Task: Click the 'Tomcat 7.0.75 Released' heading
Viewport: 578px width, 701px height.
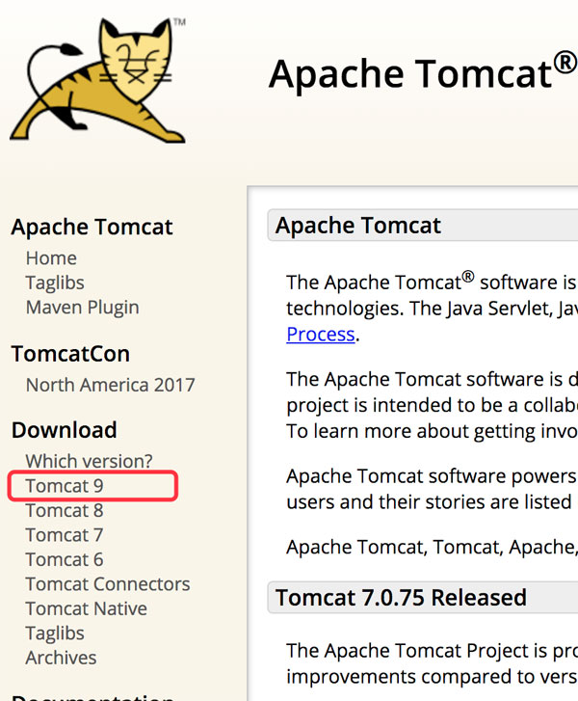Action: point(401,598)
